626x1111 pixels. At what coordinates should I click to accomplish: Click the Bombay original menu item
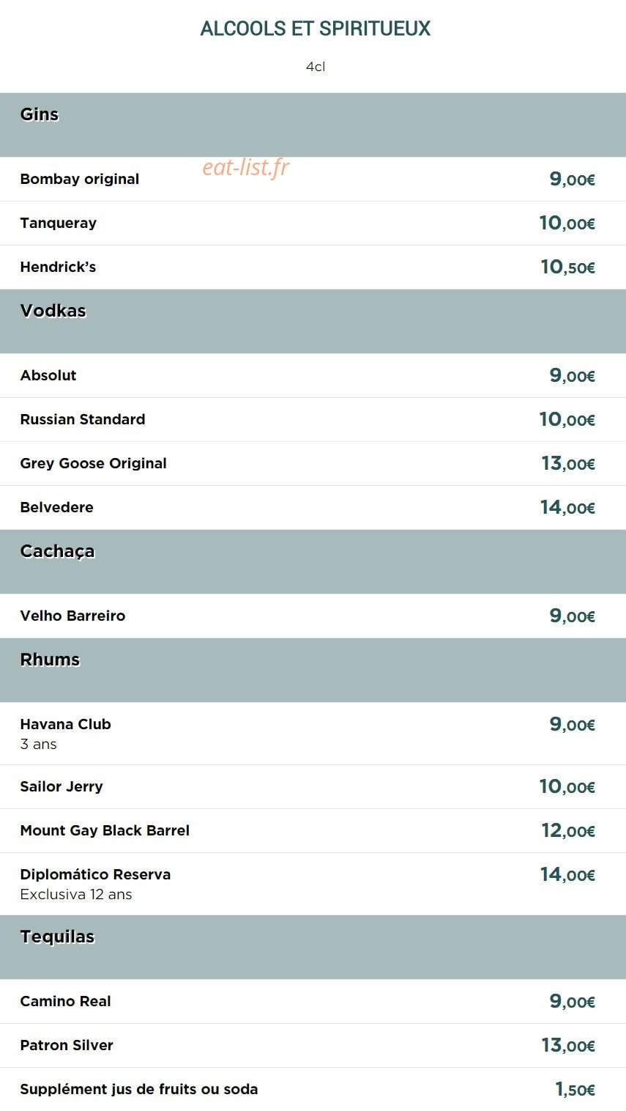(x=80, y=179)
